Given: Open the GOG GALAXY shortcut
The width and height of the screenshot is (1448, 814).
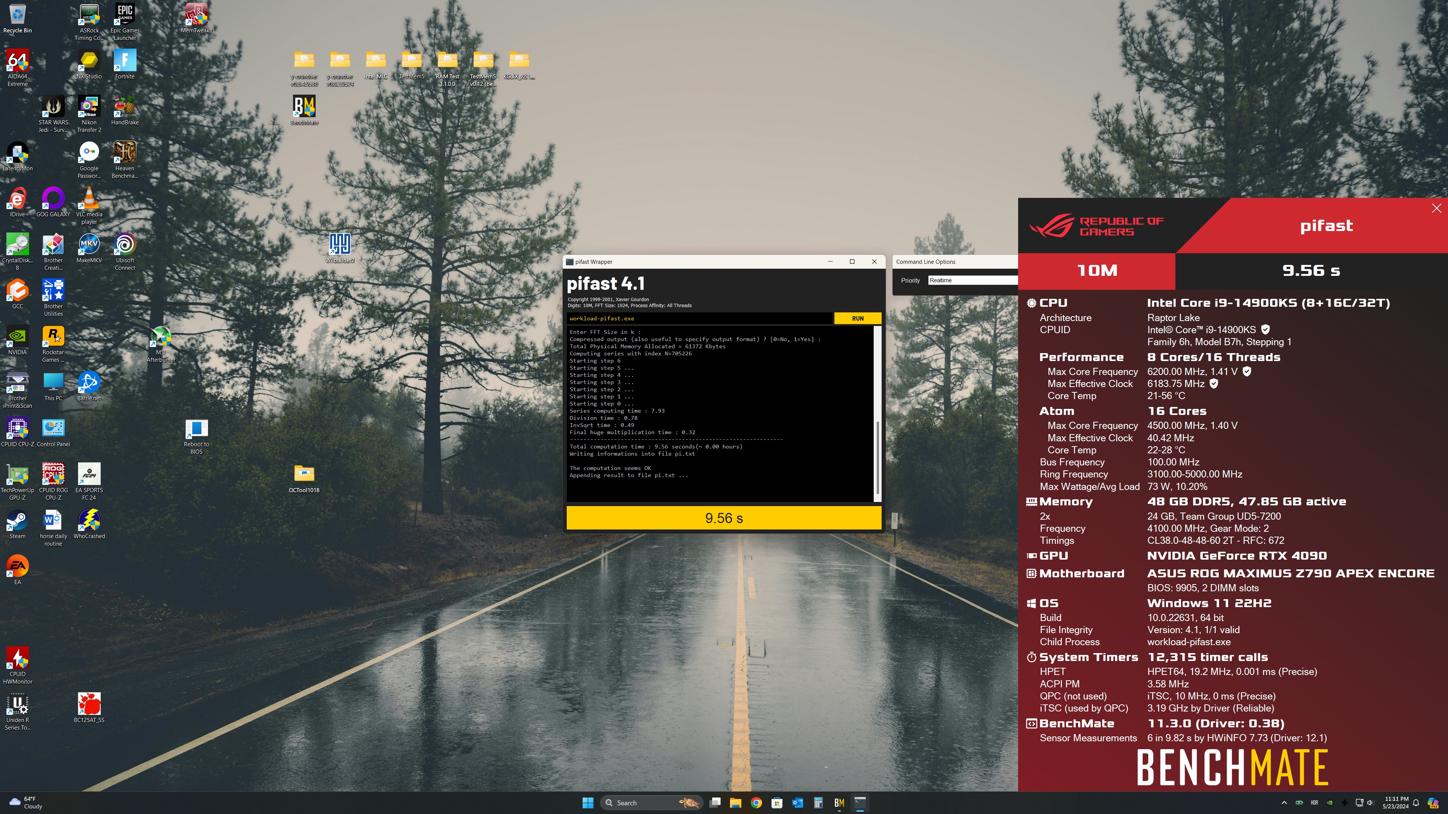Looking at the screenshot, I should (54, 202).
